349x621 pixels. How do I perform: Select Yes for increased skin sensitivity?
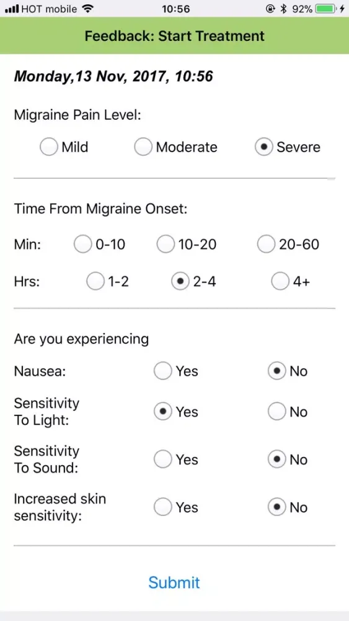click(x=163, y=507)
